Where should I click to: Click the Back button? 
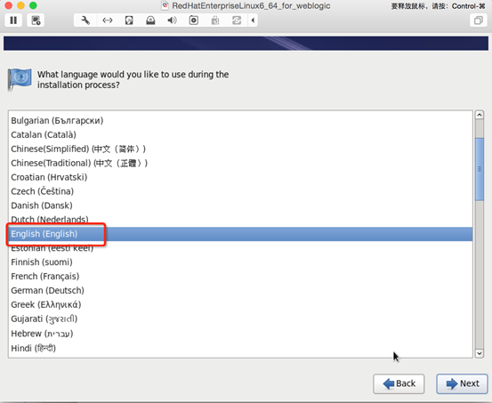[399, 383]
